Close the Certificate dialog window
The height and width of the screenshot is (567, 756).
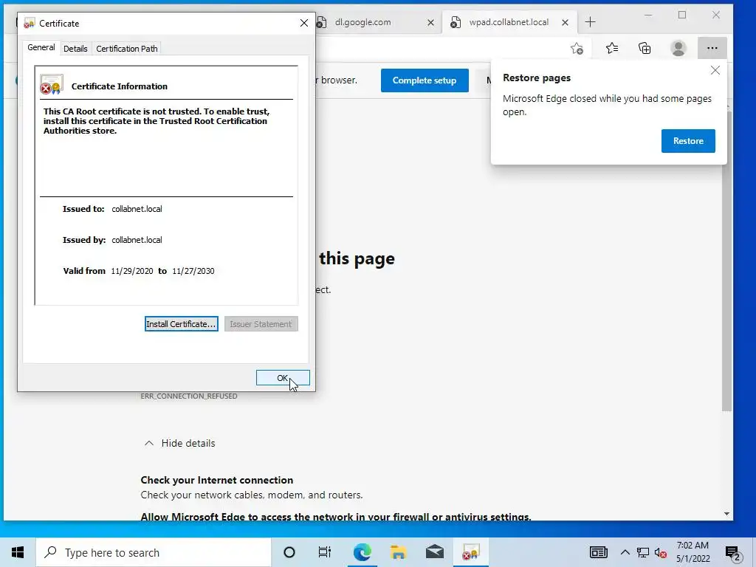[303, 23]
